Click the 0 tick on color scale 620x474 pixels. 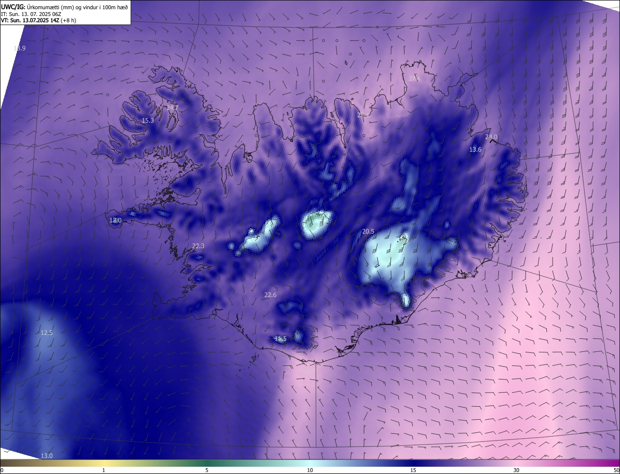[x=2, y=470]
